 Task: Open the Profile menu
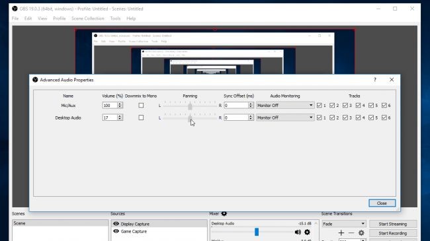60,18
